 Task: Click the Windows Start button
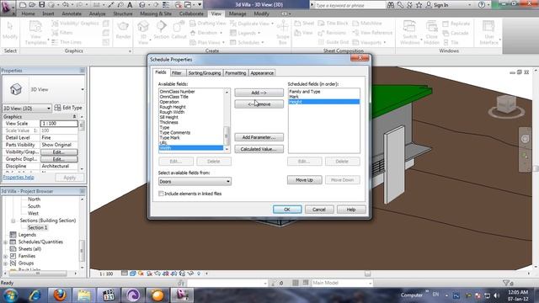10,295
